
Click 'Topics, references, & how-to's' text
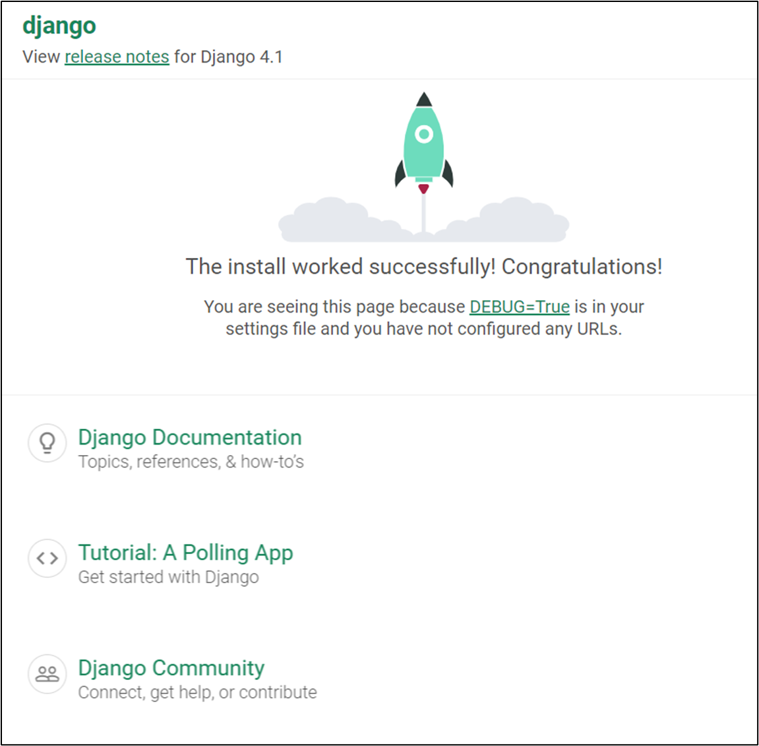tap(191, 462)
